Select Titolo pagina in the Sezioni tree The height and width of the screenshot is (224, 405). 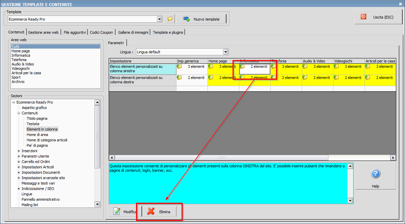[37, 118]
